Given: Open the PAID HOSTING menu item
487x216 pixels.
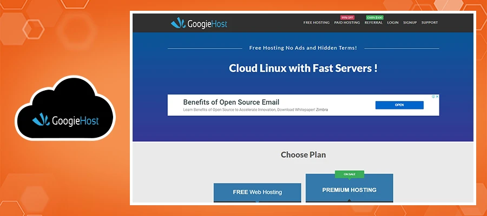Looking at the screenshot, I should pyautogui.click(x=347, y=23).
